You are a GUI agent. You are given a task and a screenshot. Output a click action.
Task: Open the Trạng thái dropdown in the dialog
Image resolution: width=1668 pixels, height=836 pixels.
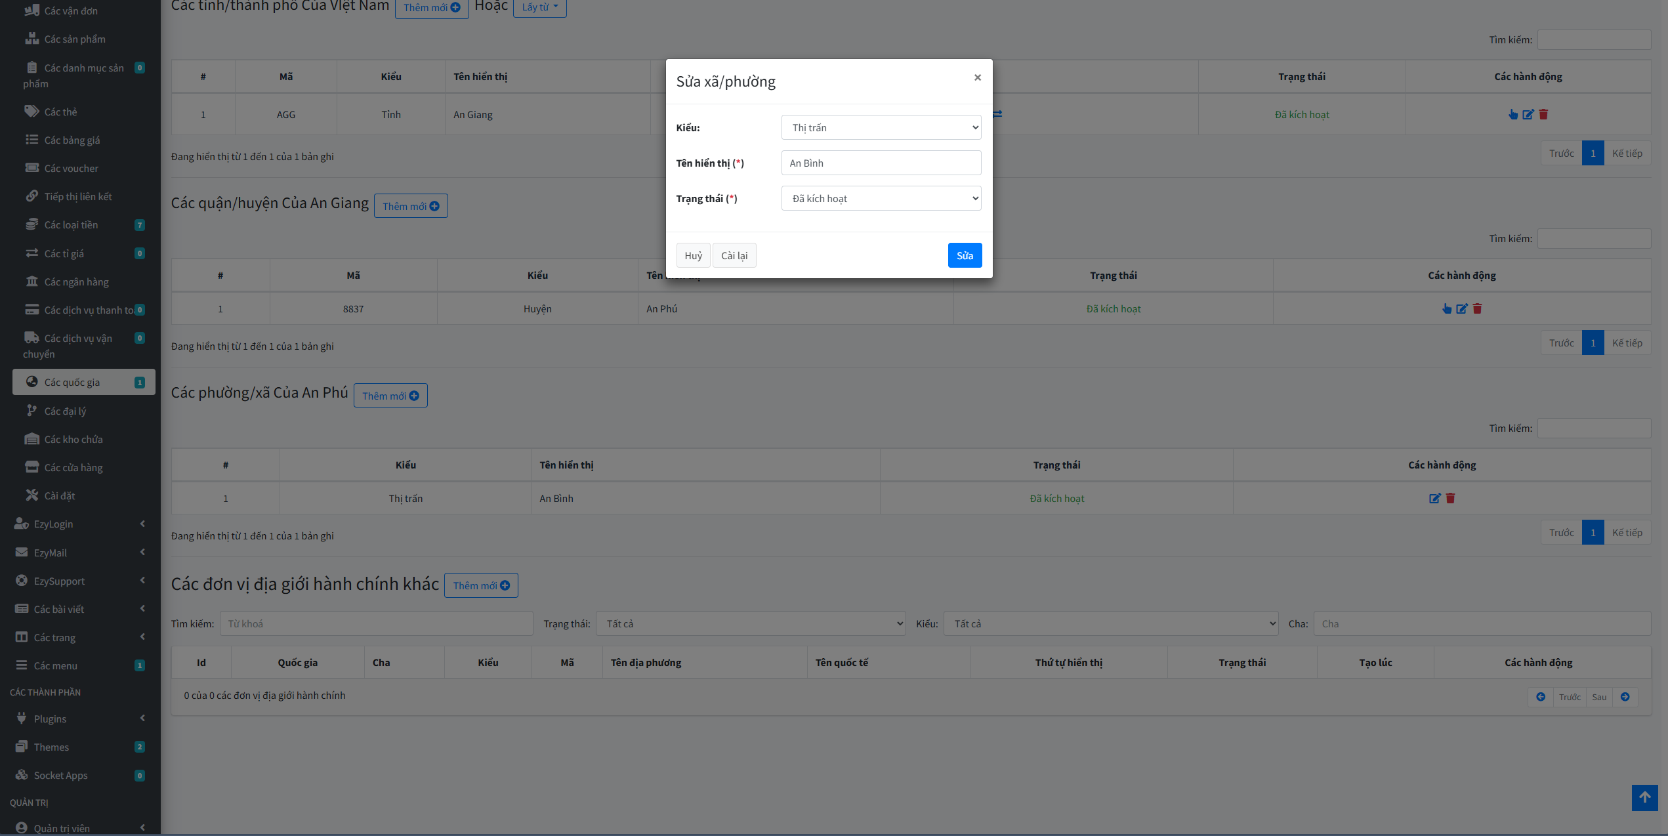point(881,198)
